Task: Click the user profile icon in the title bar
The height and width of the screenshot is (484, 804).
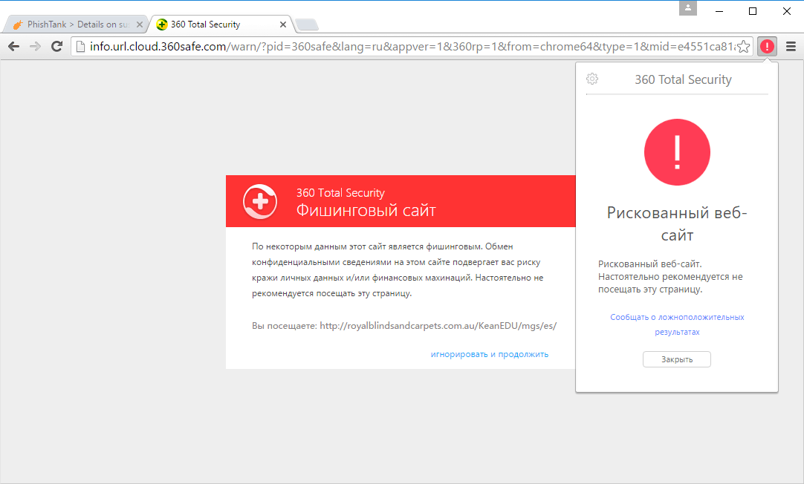Action: coord(687,9)
